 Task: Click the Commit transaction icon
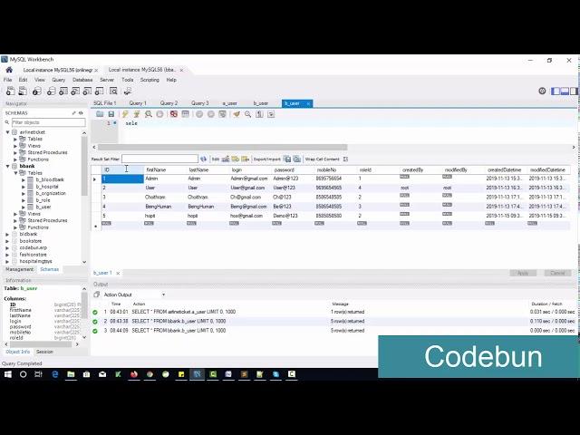tap(199, 114)
